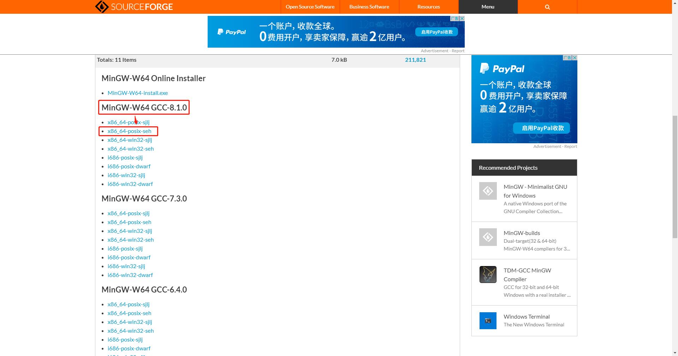Open GCC-7.3.0 i686-win32-sjlj link

pos(126,266)
